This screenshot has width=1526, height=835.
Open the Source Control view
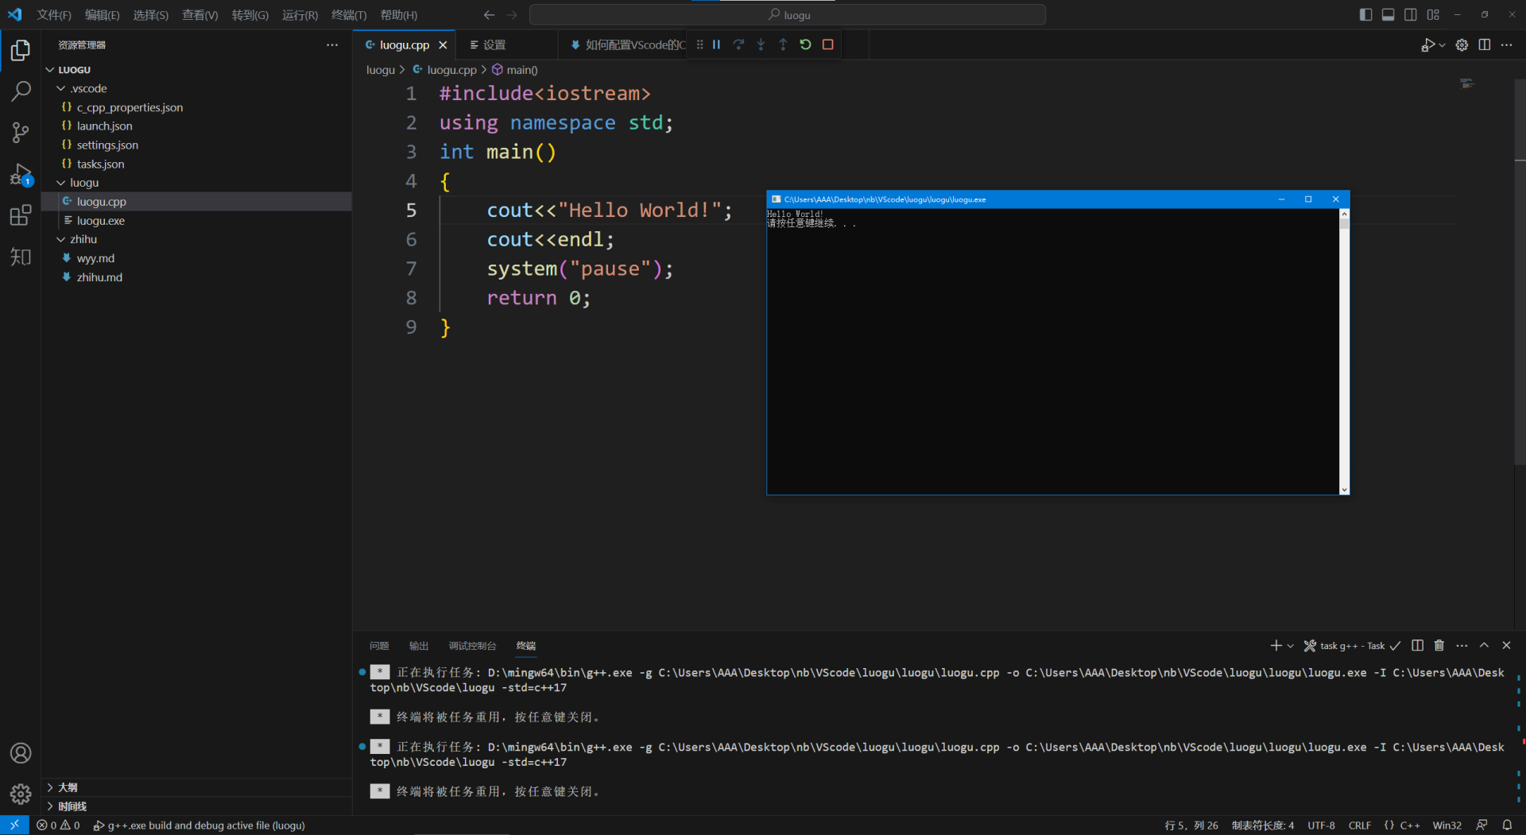click(21, 133)
